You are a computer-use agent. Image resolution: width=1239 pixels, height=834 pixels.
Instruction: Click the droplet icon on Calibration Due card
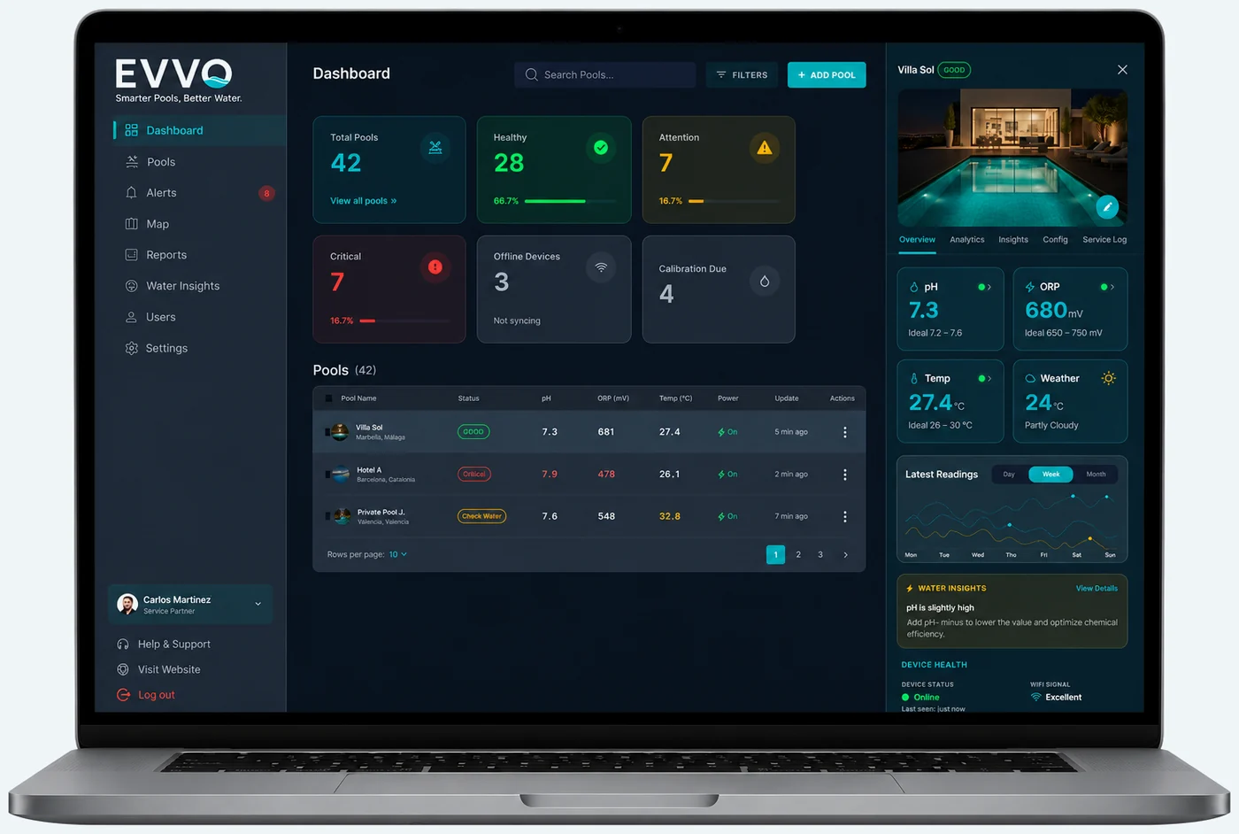pyautogui.click(x=765, y=281)
